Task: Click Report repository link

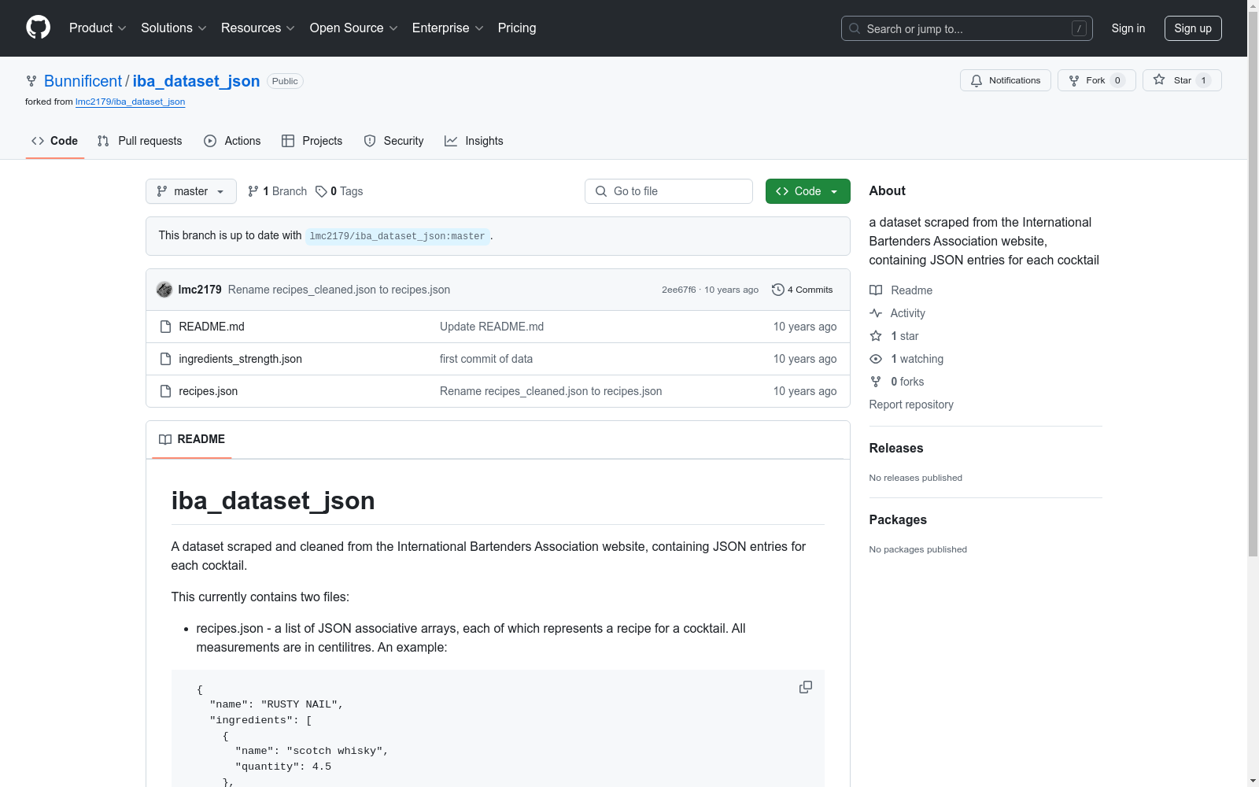Action: click(911, 405)
